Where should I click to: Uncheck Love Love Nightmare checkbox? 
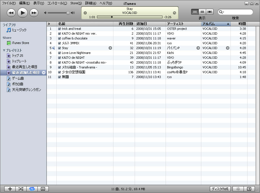coord(59,53)
